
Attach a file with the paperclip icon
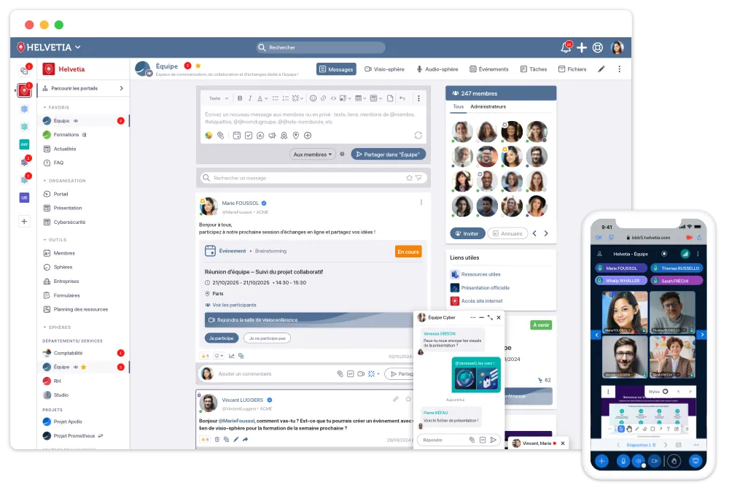pyautogui.click(x=220, y=136)
